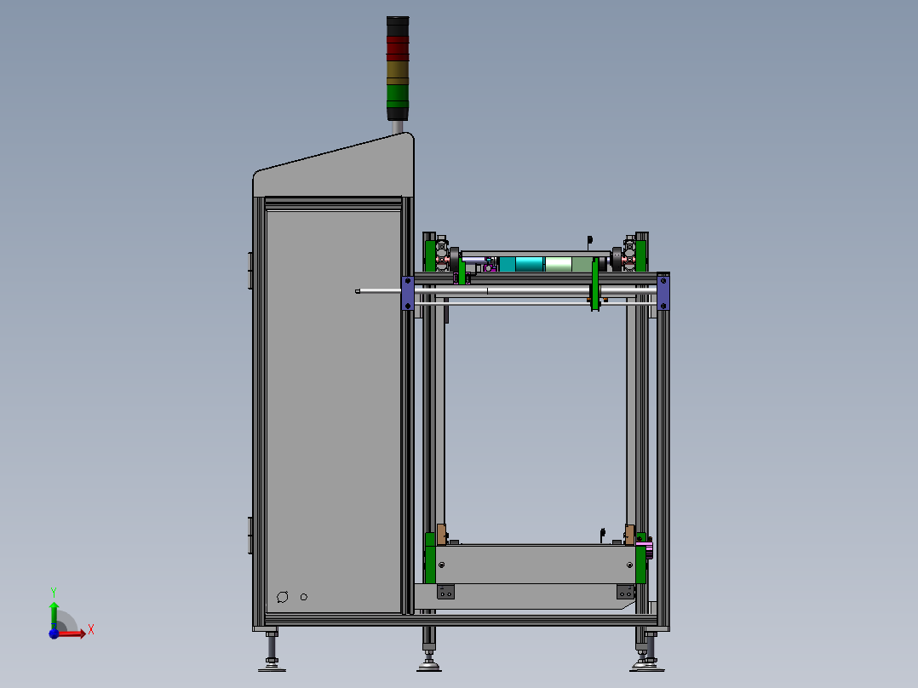Click the black cap atop the signal tower
The height and width of the screenshot is (688, 918).
pos(397,21)
